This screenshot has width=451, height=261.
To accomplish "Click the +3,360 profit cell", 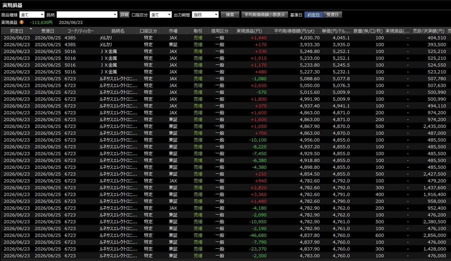I will (x=258, y=194).
